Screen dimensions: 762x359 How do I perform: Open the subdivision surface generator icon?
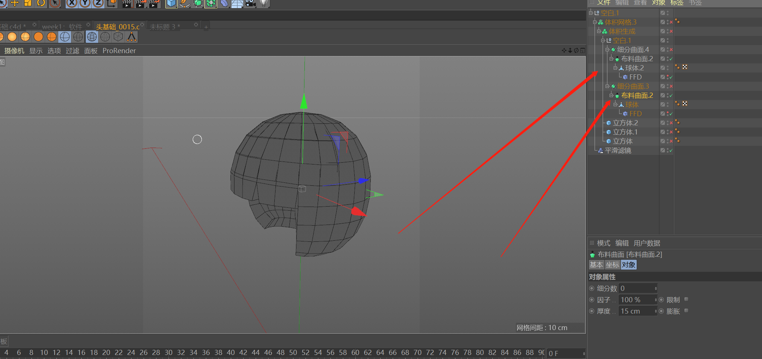coord(197,3)
